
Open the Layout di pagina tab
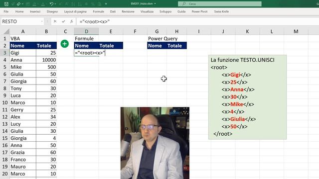coord(75,11)
